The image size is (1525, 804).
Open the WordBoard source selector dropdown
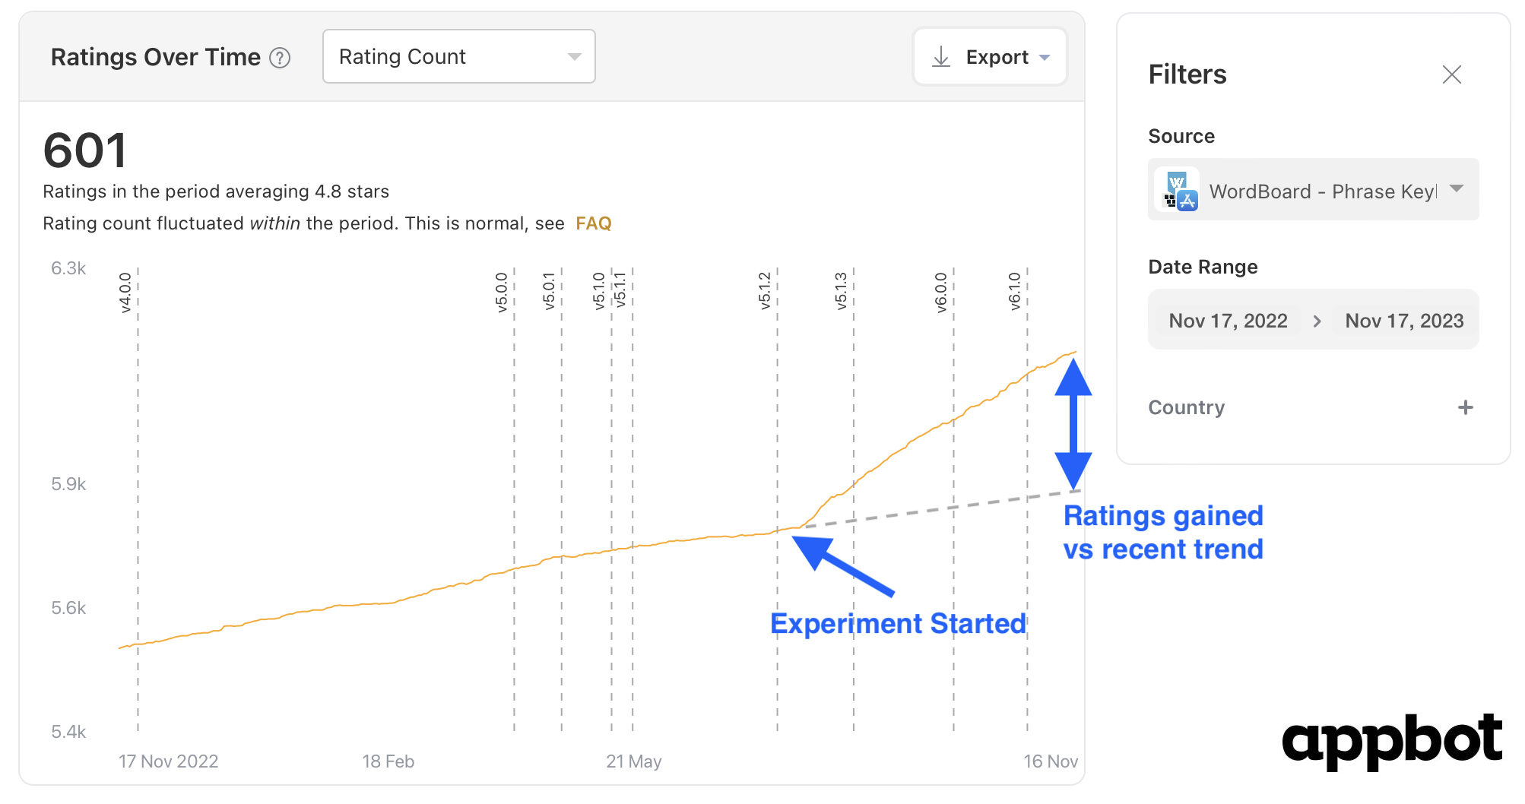point(1313,190)
